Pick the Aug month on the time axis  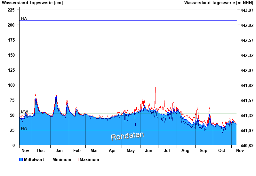(x=185, y=150)
